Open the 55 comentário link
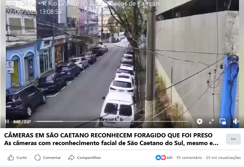 click(189, 158)
